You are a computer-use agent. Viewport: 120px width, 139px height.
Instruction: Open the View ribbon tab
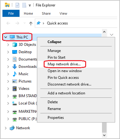(63, 13)
